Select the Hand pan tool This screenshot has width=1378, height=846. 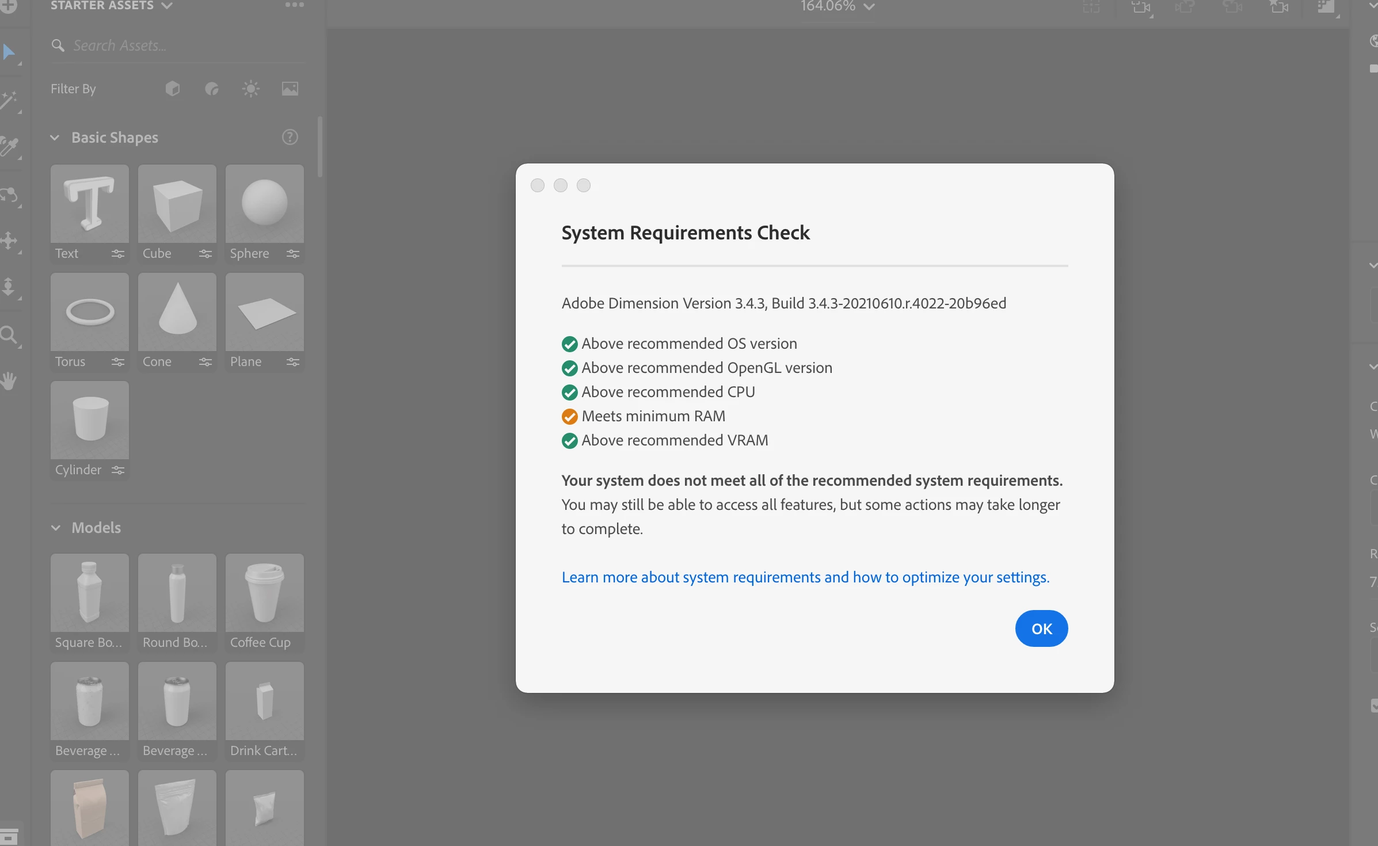pyautogui.click(x=9, y=381)
